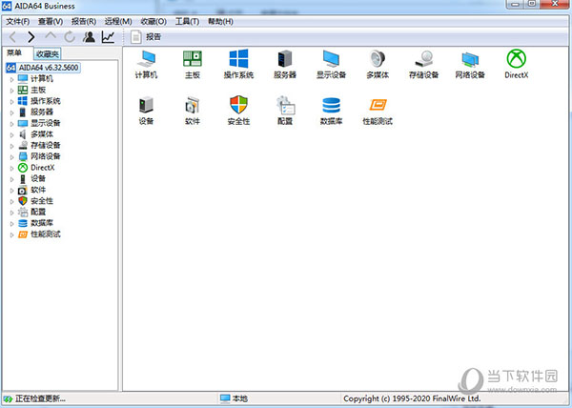The height and width of the screenshot is (408, 572).
Task: Open the 计算机 icon in the main pane
Action: click(x=146, y=65)
